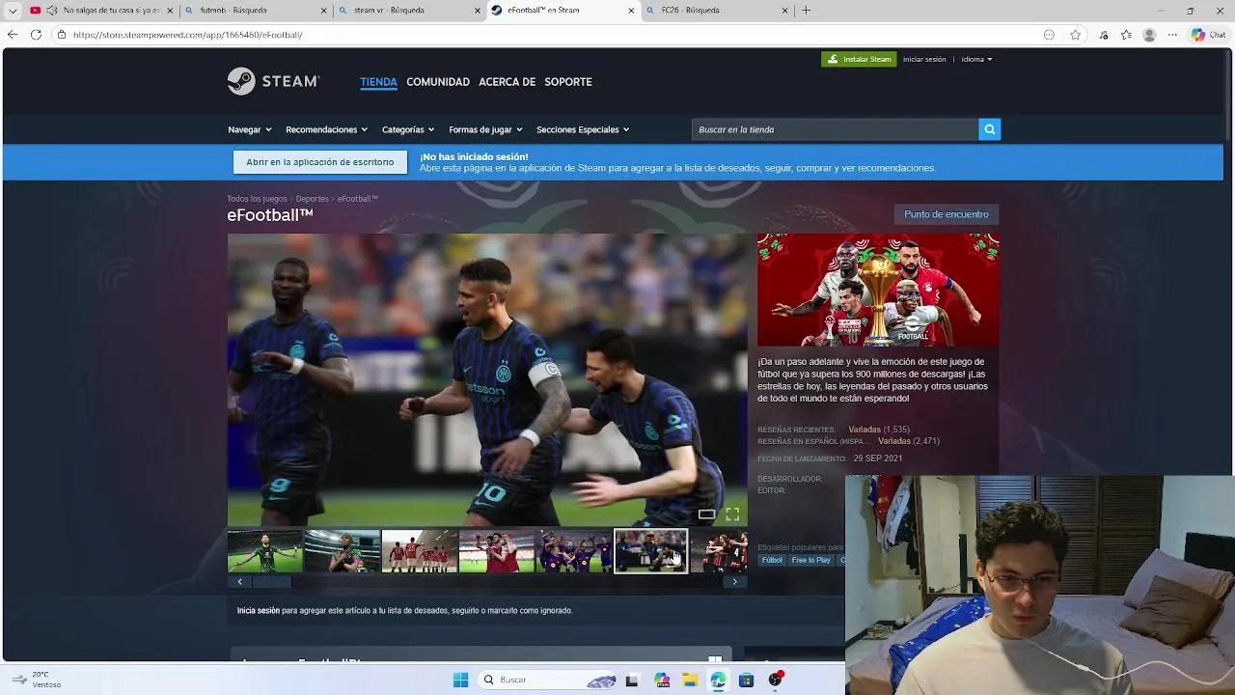Expand the Formas de jugar dropdown

(485, 129)
